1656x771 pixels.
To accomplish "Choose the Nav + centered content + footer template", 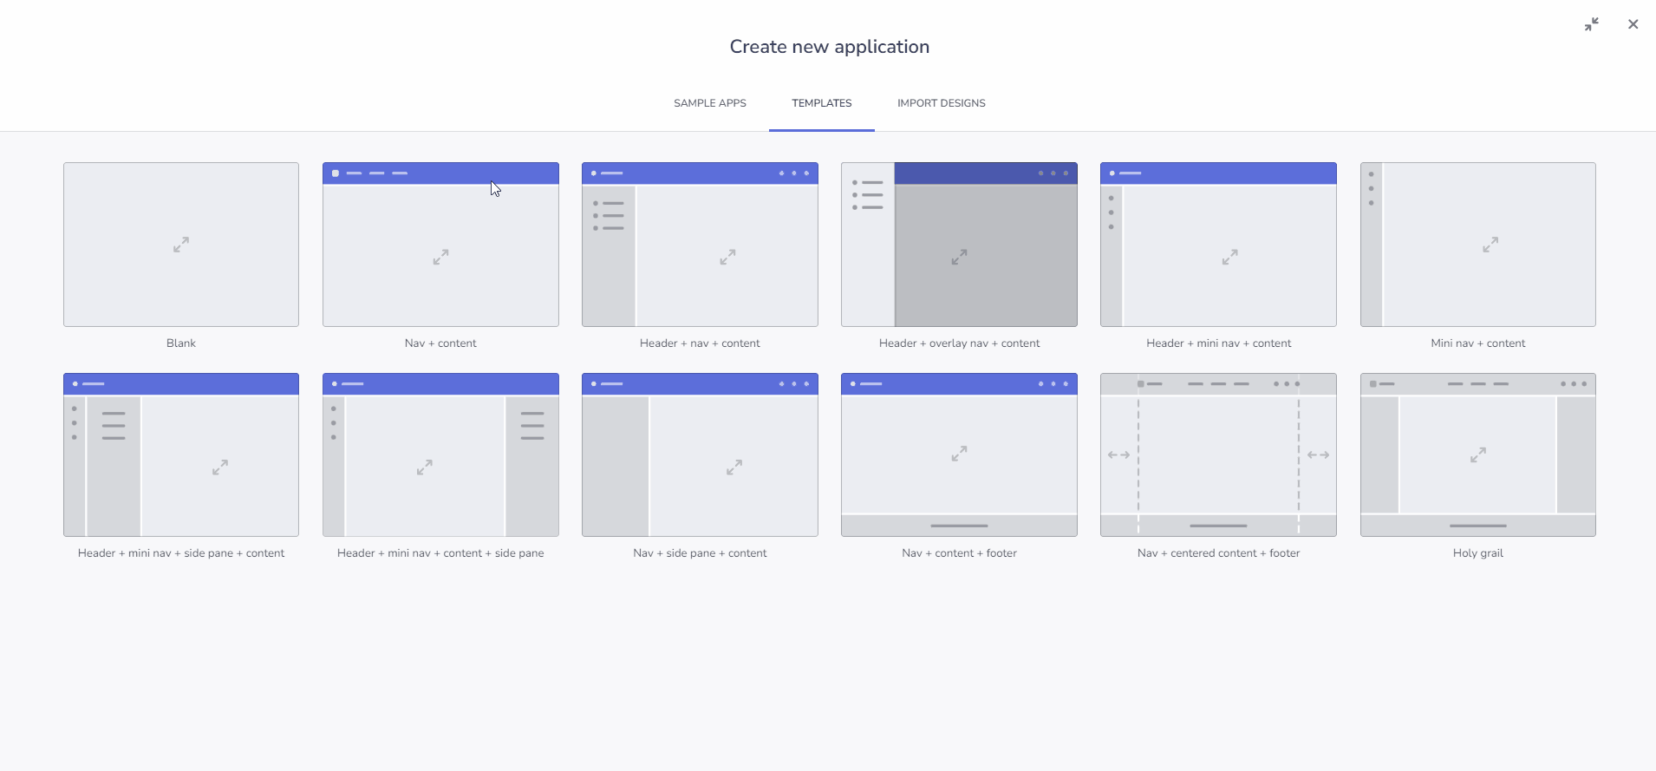I will pos(1217,454).
